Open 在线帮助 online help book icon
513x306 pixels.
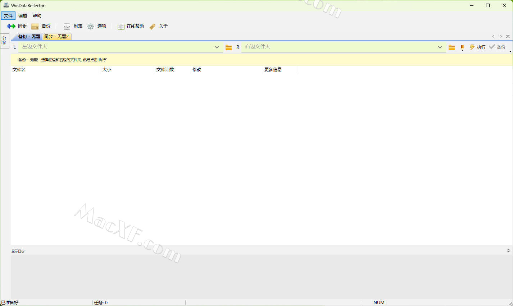pos(121,26)
